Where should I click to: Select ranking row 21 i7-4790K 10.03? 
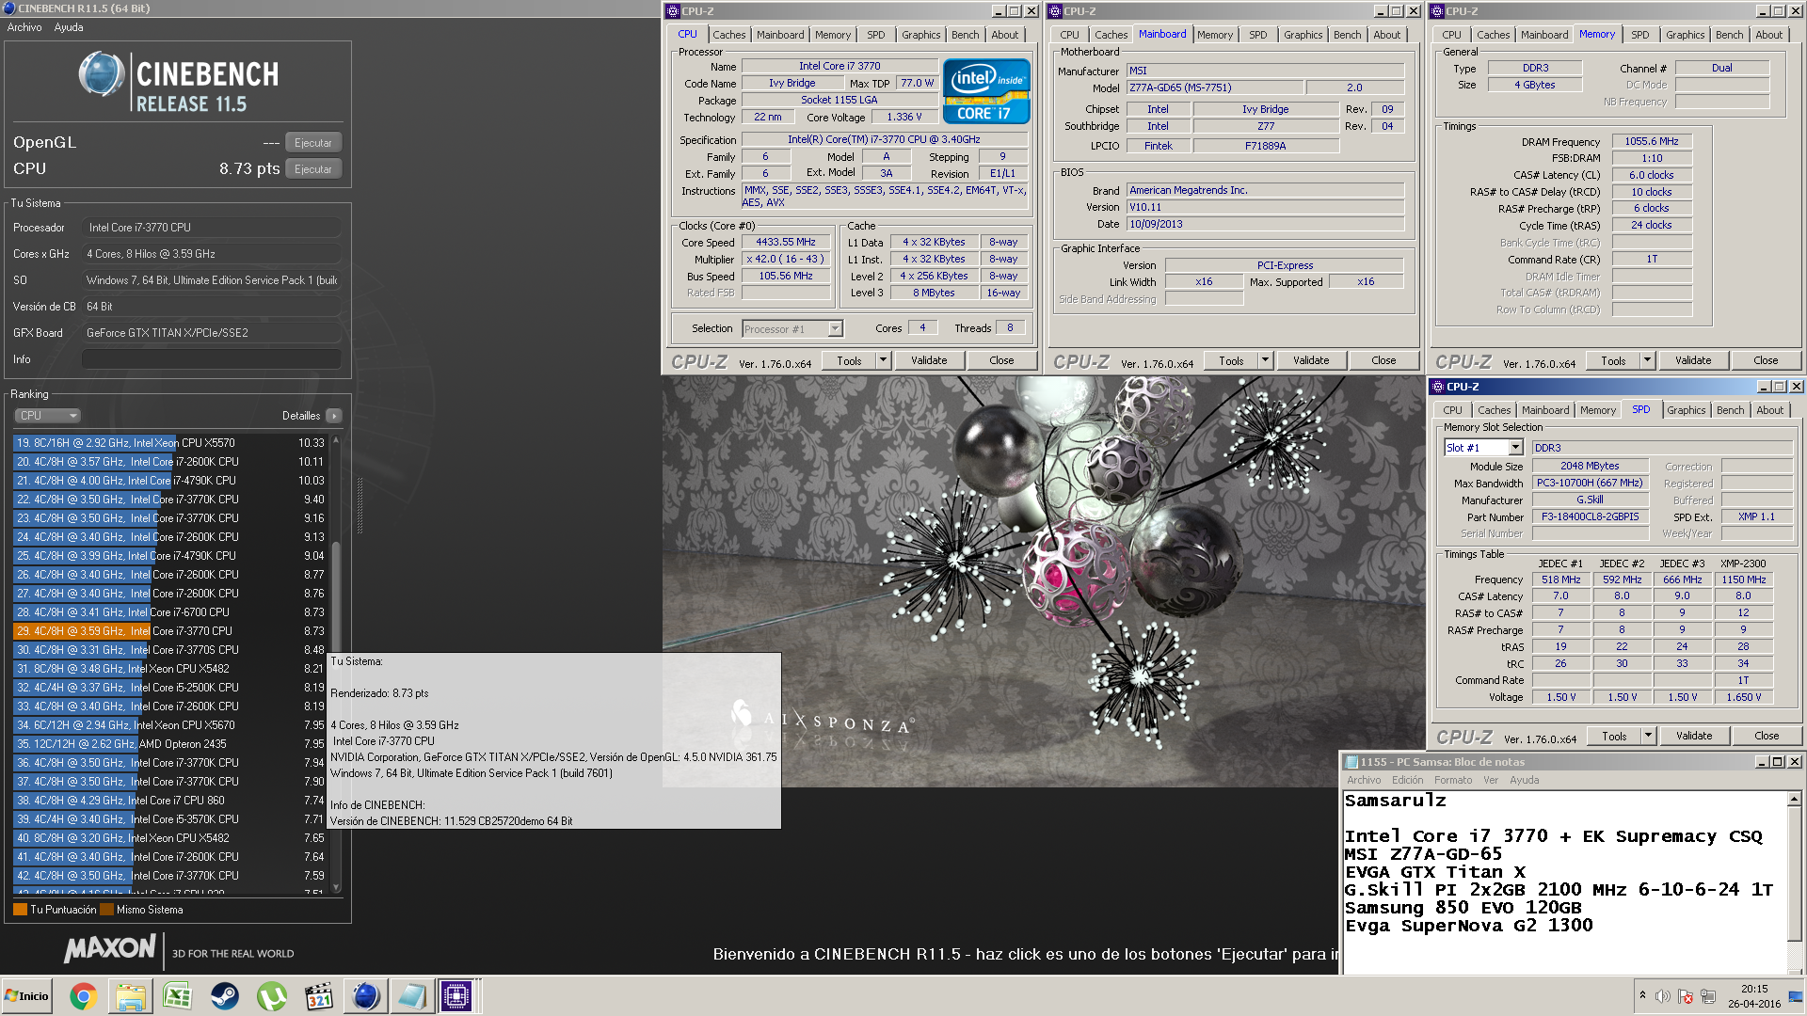[x=169, y=481]
